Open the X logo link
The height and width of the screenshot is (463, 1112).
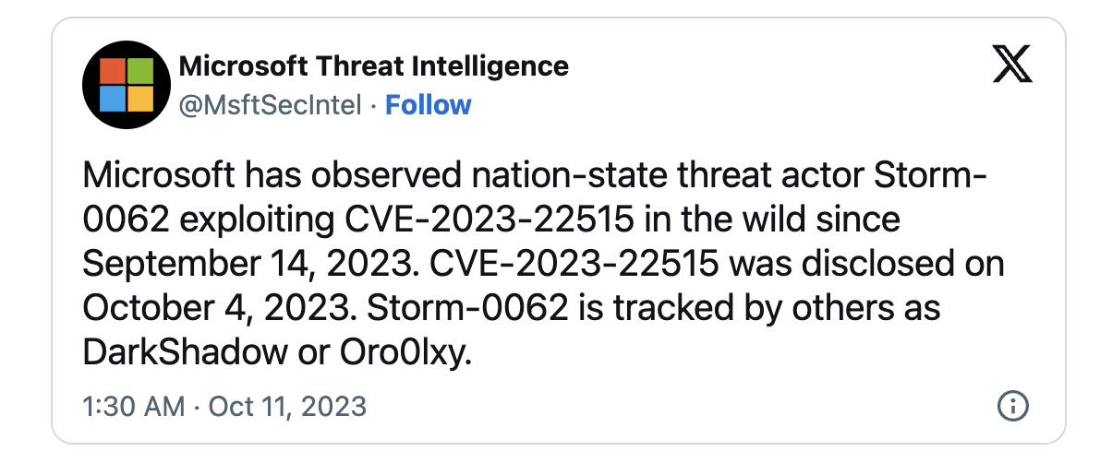[x=1012, y=65]
